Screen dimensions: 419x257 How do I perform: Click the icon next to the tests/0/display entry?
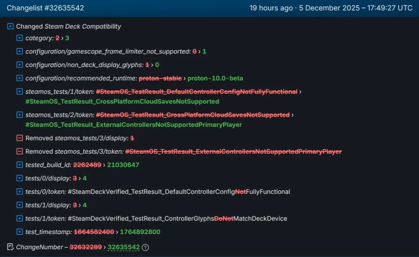pos(19,178)
